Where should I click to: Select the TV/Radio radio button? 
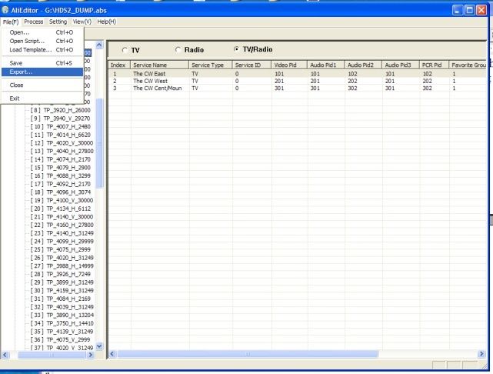coord(236,49)
